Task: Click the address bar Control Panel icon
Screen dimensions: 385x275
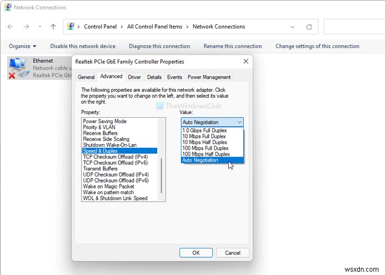Action: pos(71,26)
